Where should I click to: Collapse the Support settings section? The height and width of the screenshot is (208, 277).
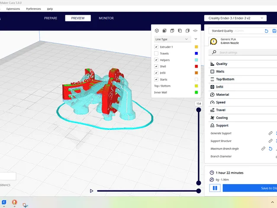click(243, 125)
